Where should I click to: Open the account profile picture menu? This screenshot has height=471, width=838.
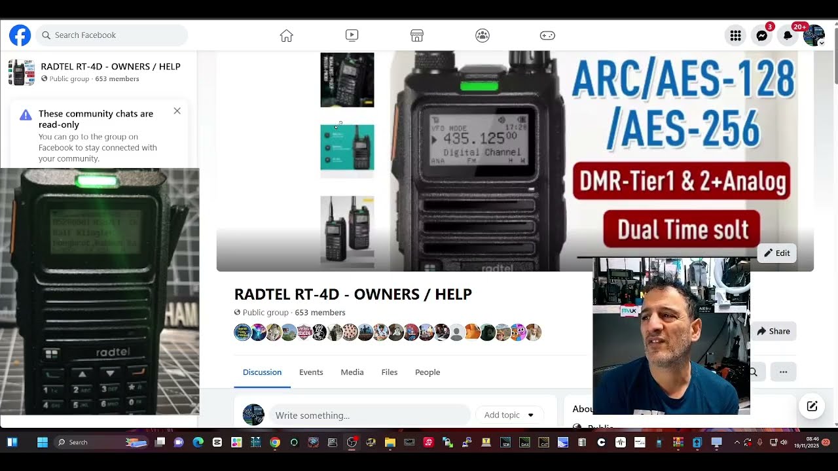[814, 35]
